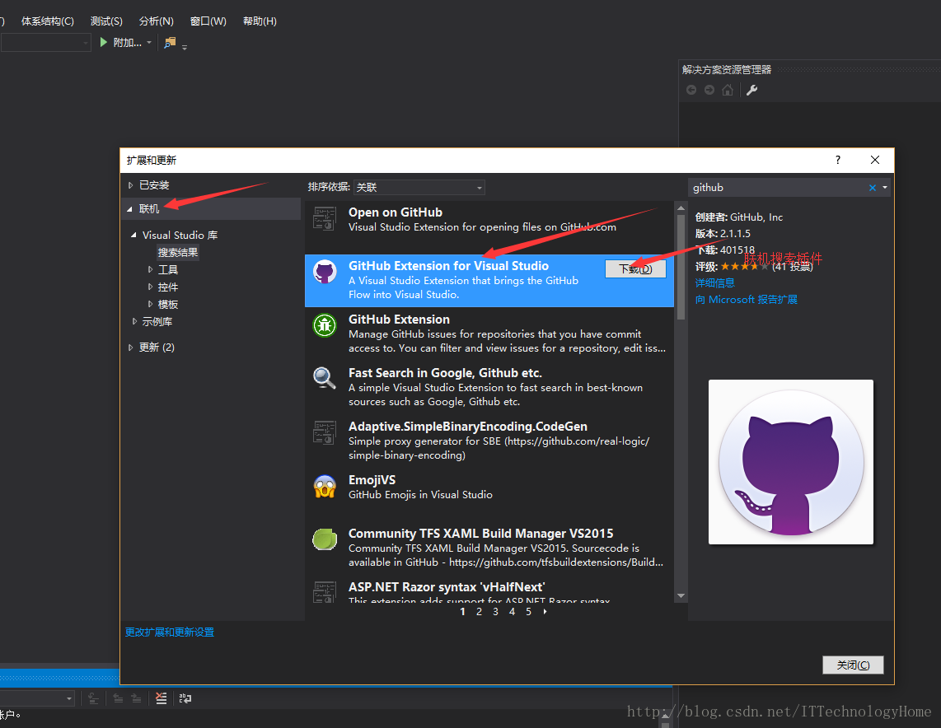This screenshot has height=728, width=941.
Task: Open 更改扩展和更新设置 link
Action: click(x=170, y=632)
